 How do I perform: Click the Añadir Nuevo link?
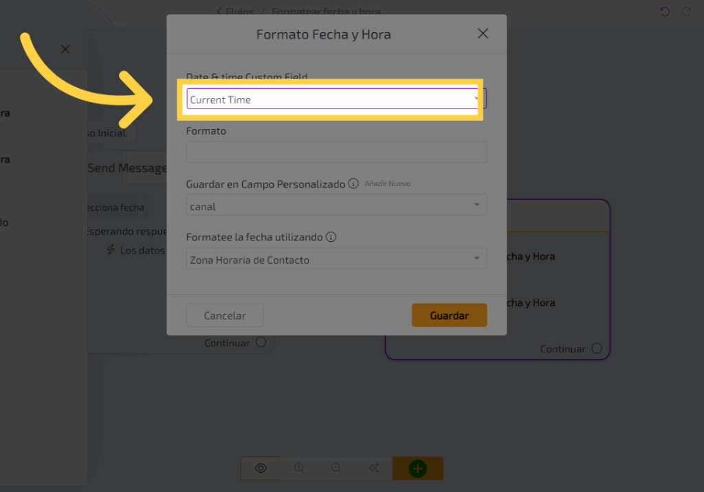[x=388, y=183]
